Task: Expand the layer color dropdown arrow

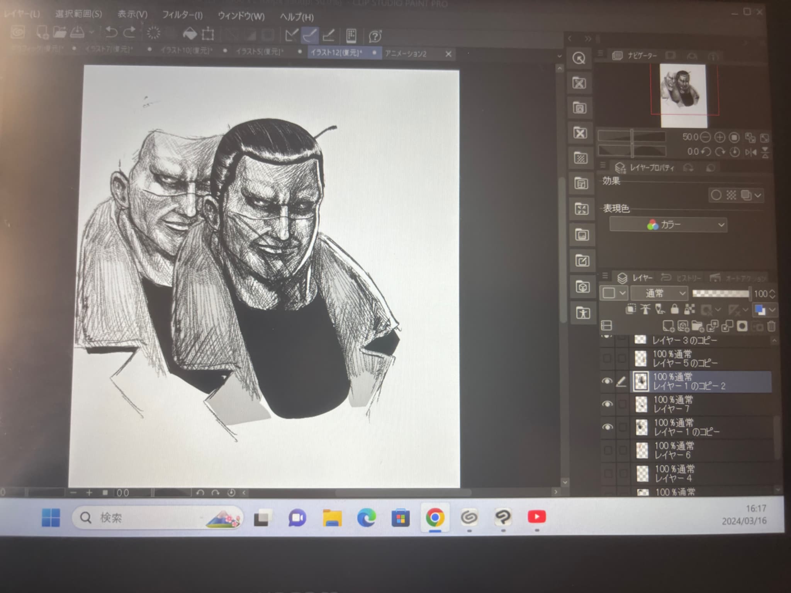Action: [772, 310]
